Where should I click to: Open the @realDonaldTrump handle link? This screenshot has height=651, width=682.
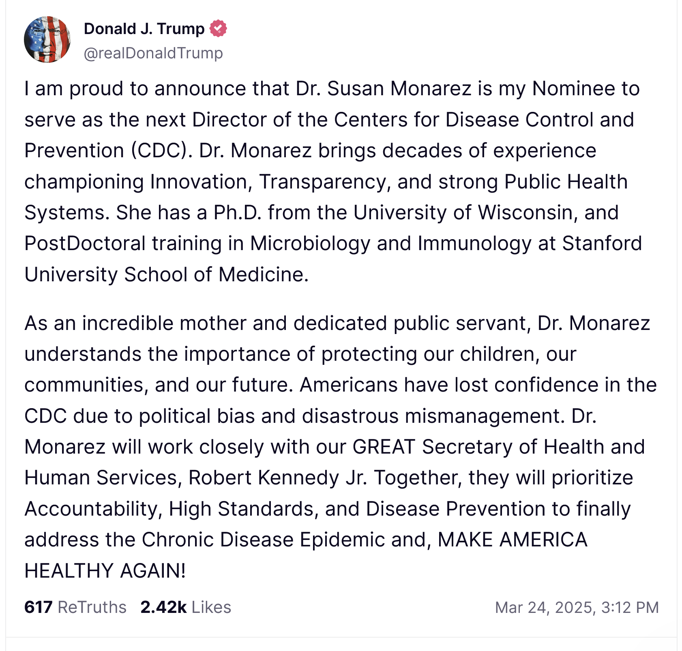pos(153,53)
